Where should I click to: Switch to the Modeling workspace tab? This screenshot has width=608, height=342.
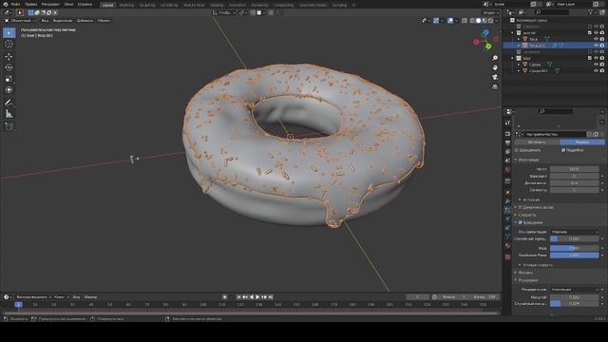coord(126,5)
